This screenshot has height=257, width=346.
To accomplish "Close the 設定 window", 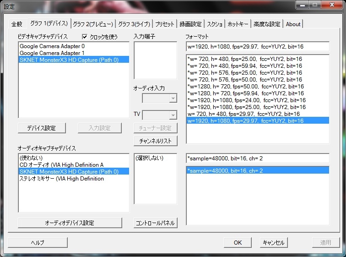I will click(x=332, y=5).
